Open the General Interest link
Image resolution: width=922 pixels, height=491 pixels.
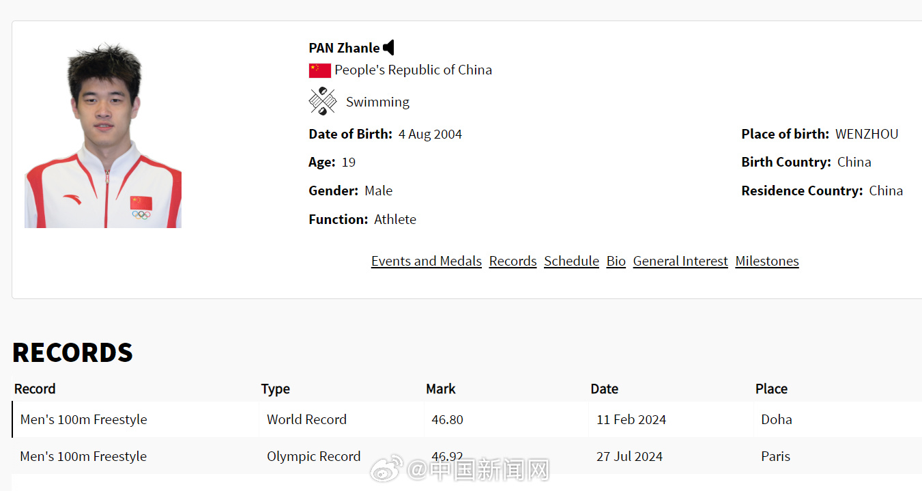pyautogui.click(x=680, y=261)
